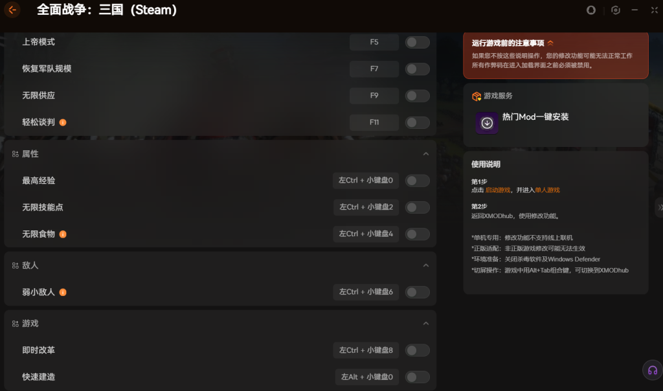Open the hexagon settings icon in title bar
This screenshot has width=663, height=391.
click(615, 10)
